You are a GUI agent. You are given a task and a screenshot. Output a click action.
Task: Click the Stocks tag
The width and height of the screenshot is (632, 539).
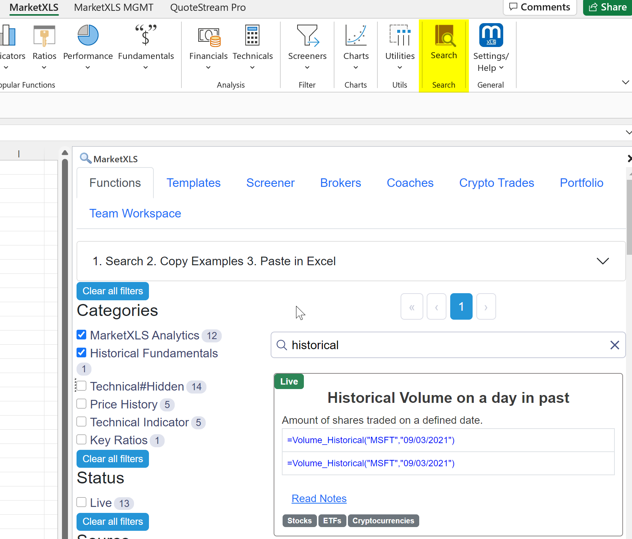(299, 521)
